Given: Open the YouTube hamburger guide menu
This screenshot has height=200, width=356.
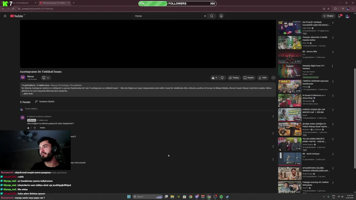Looking at the screenshot, I should pos(5,16).
